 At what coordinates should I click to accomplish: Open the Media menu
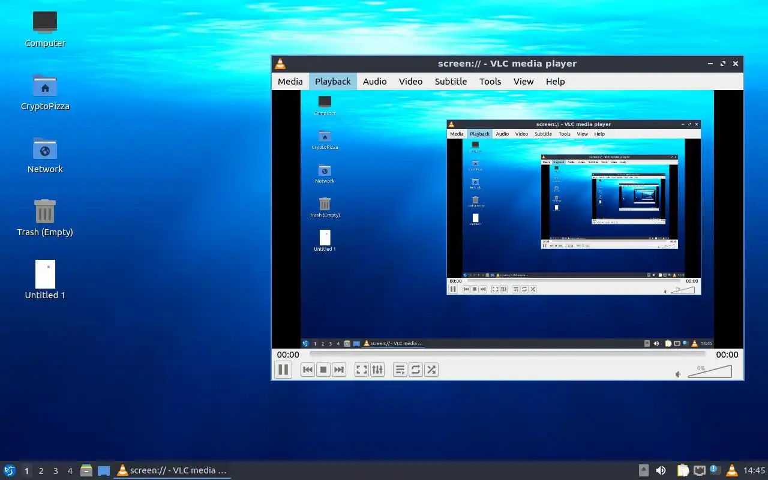click(x=290, y=82)
